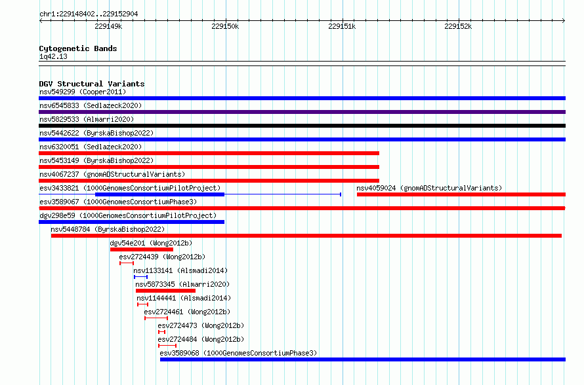Select the blue esv3589068 variant bar
This screenshot has width=584, height=385.
coord(363,359)
